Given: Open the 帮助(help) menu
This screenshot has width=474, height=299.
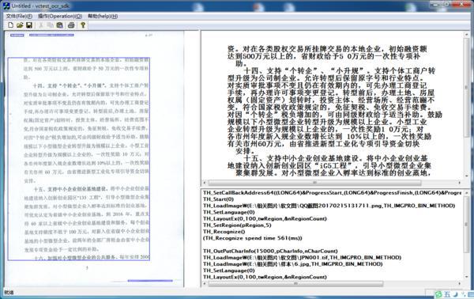Looking at the screenshot, I should tap(103, 17).
